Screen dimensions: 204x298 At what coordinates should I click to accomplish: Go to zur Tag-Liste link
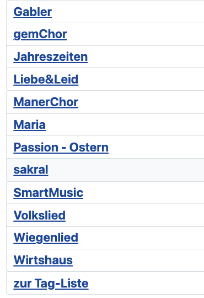pyautogui.click(x=51, y=284)
